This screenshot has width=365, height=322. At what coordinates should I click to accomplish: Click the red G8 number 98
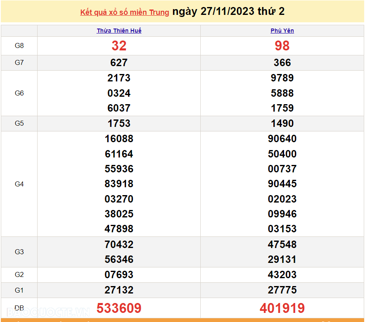click(x=282, y=46)
